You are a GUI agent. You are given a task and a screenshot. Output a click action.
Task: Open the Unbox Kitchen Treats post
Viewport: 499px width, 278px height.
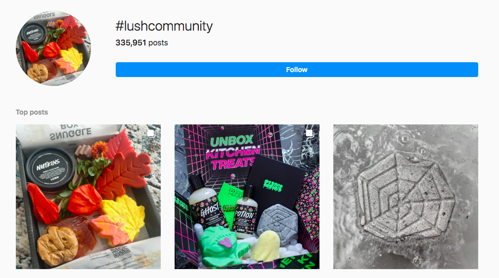tap(247, 197)
